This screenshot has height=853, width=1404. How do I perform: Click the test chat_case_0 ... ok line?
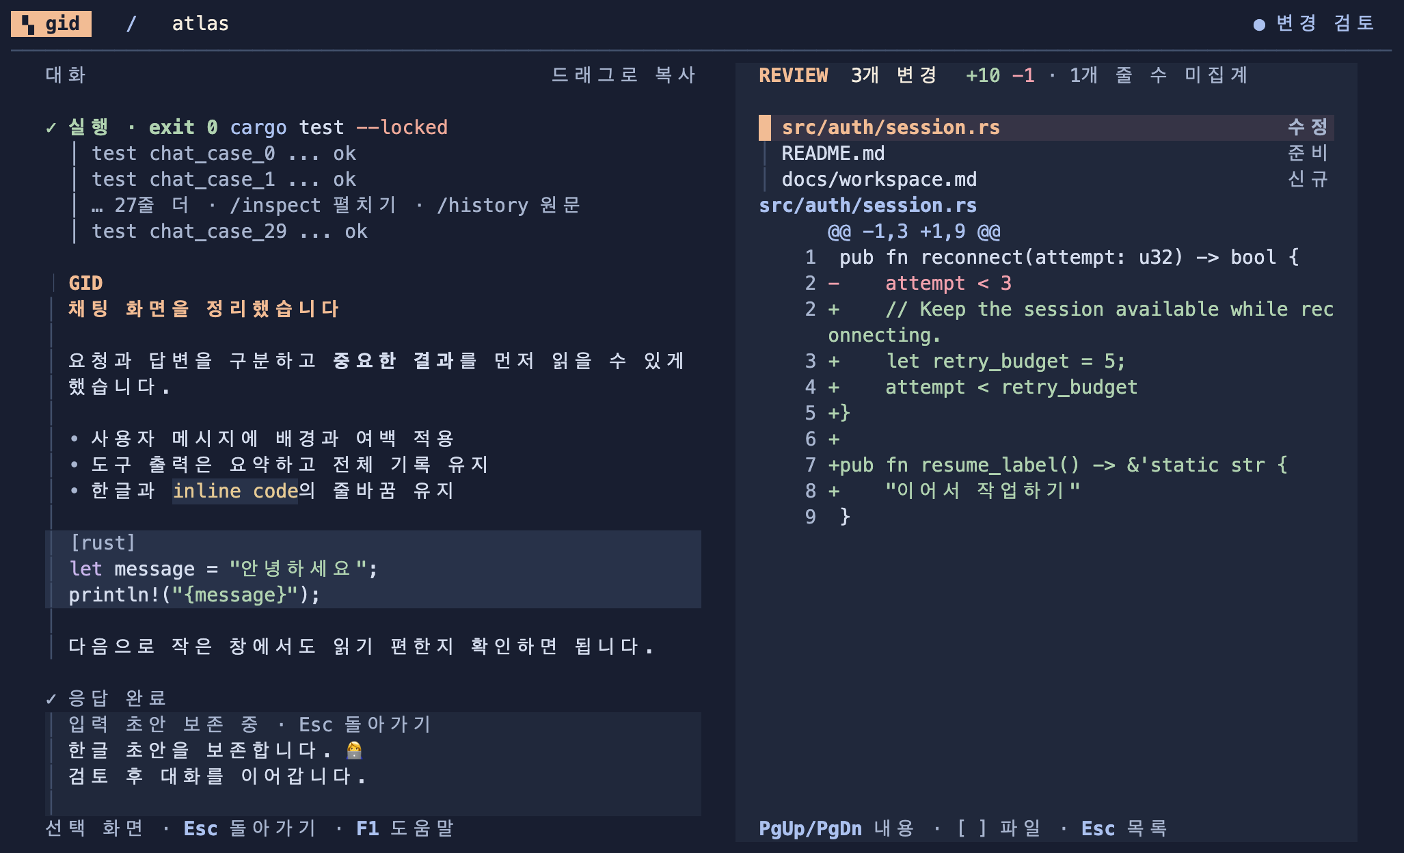click(x=224, y=154)
